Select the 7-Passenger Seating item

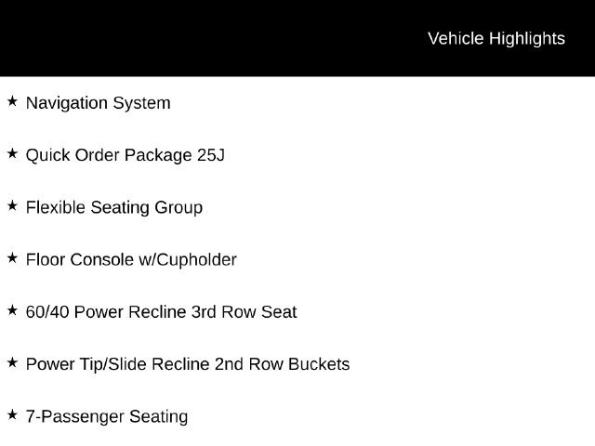point(107,417)
